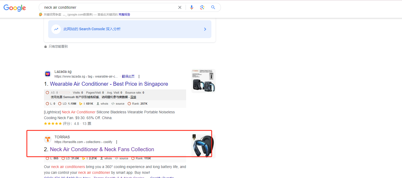The height and width of the screenshot is (178, 402).
Task: Clear the search box with the X icon
Action: tap(180, 7)
